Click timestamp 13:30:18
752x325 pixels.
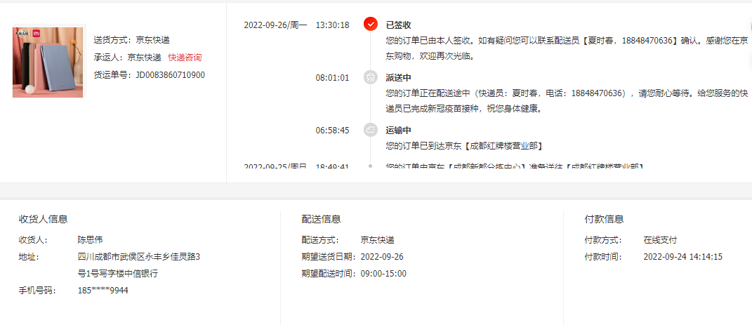pos(332,25)
